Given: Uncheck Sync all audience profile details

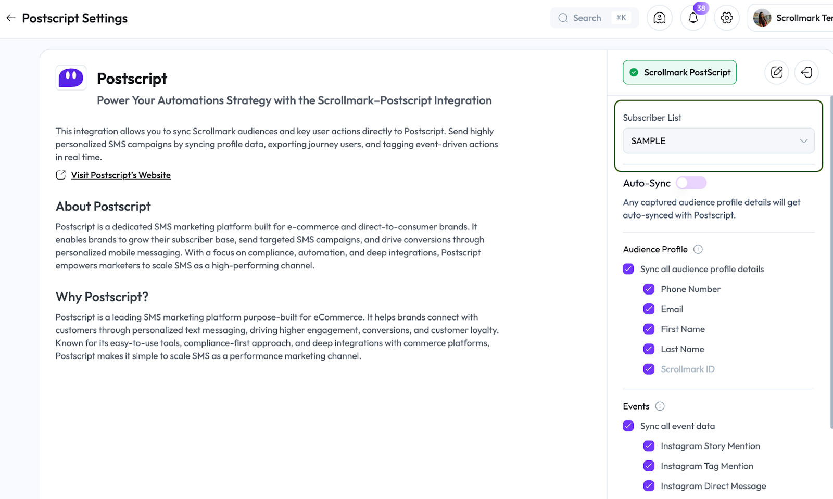Looking at the screenshot, I should (628, 269).
